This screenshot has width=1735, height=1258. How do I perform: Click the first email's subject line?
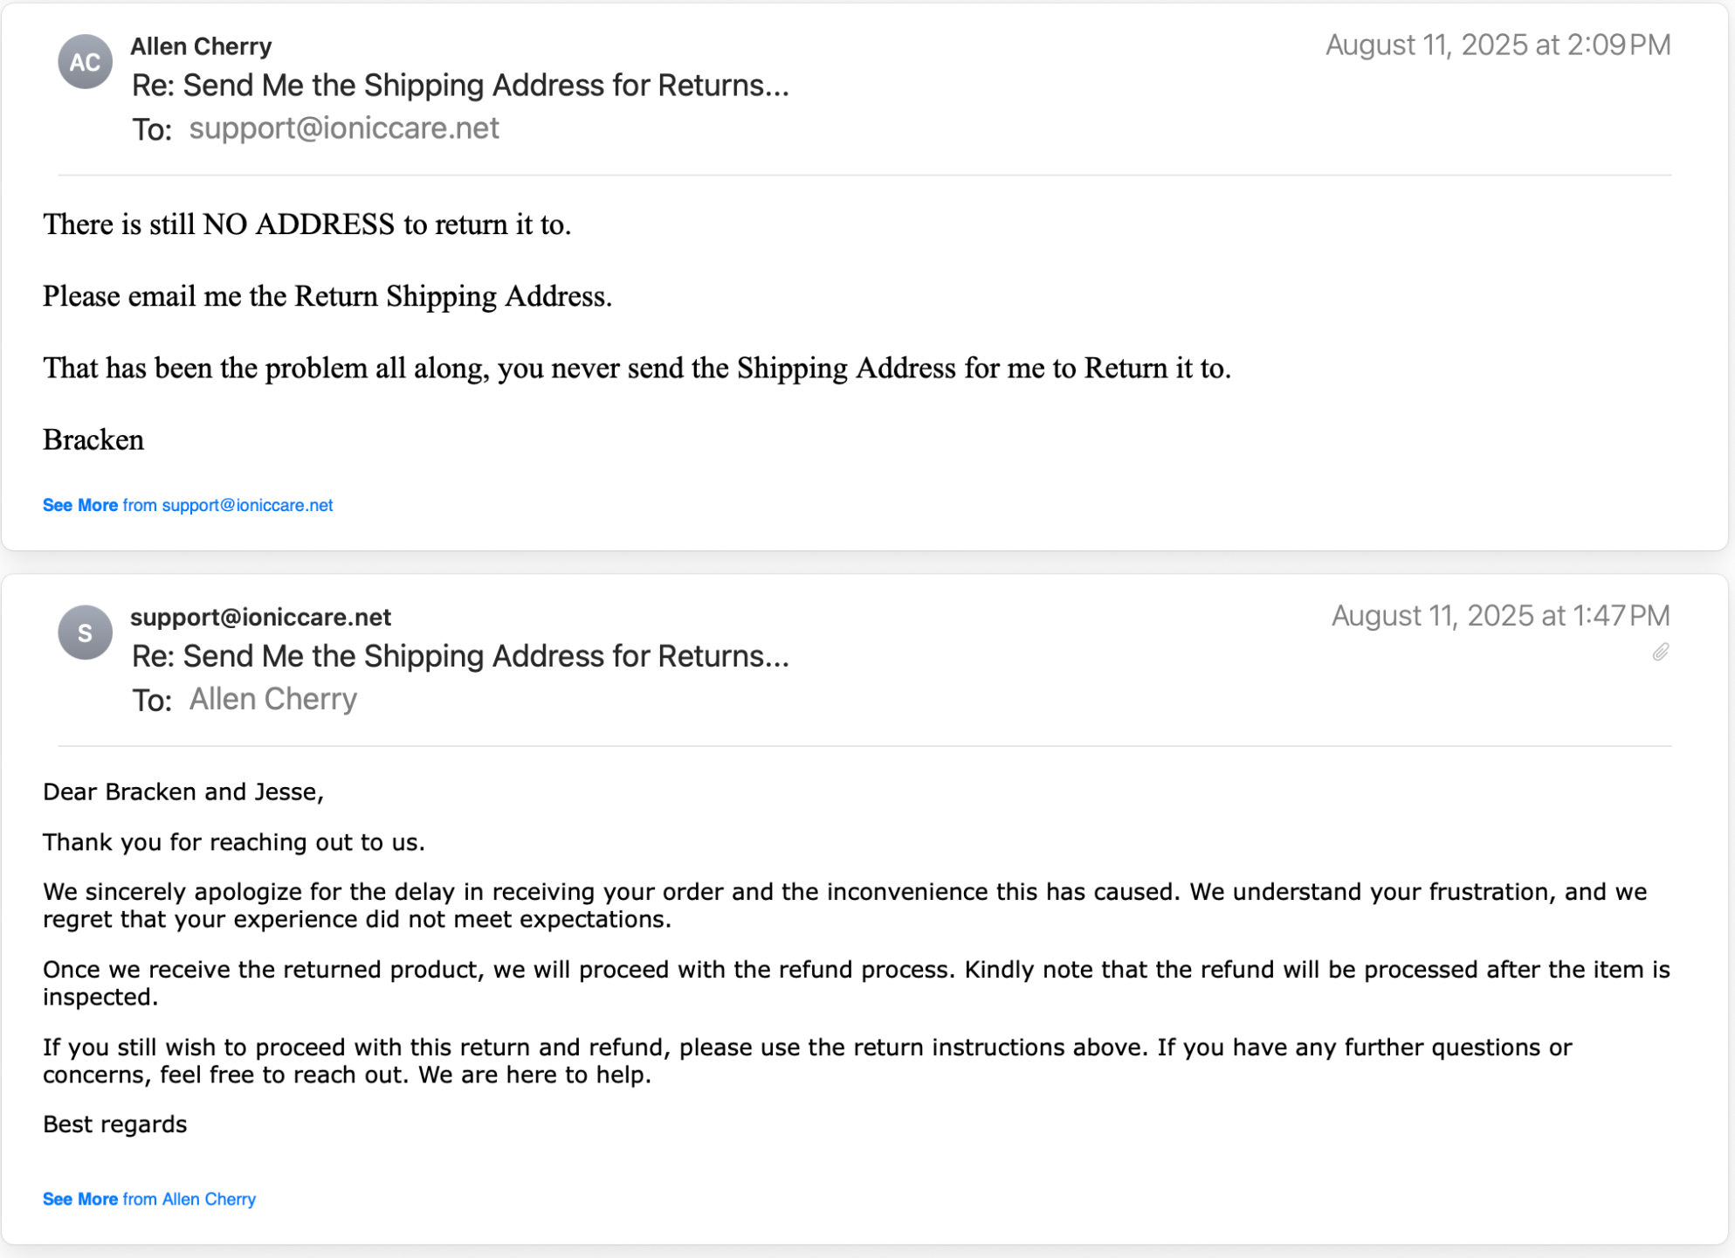click(x=459, y=86)
